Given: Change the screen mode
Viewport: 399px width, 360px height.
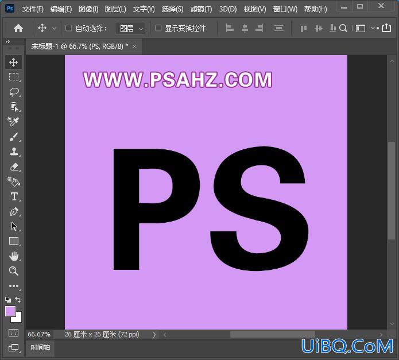Looking at the screenshot, I should coord(13,348).
